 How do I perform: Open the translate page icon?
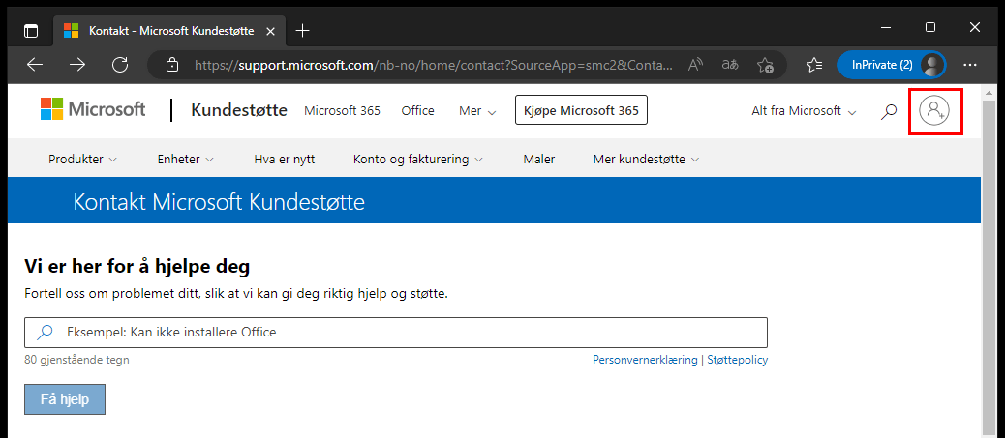(x=730, y=65)
